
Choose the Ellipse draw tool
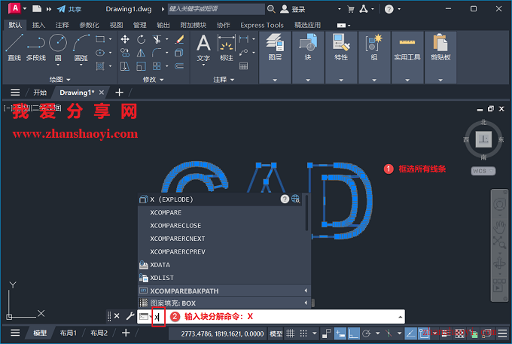pyautogui.click(x=100, y=53)
